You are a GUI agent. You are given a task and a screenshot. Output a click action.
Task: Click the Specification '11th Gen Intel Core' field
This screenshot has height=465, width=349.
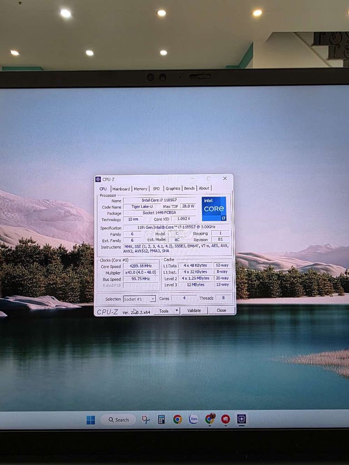pyautogui.click(x=176, y=227)
